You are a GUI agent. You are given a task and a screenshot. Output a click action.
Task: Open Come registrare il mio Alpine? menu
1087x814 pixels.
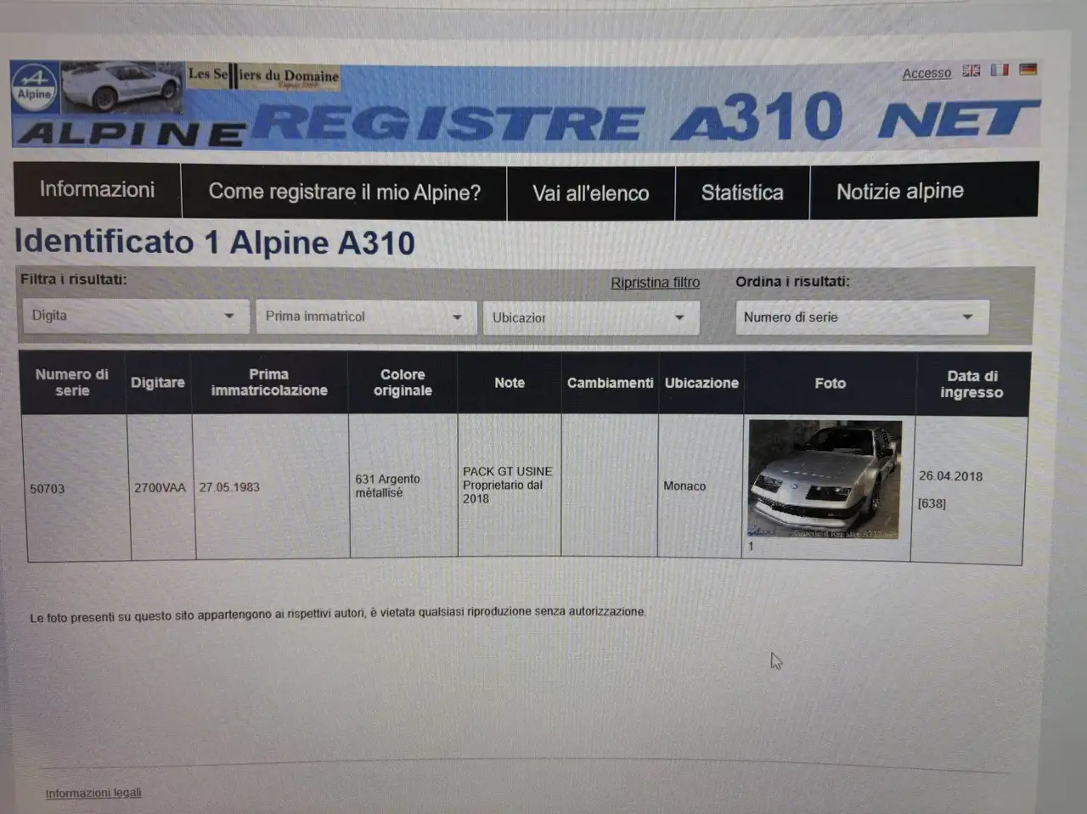coord(344,192)
